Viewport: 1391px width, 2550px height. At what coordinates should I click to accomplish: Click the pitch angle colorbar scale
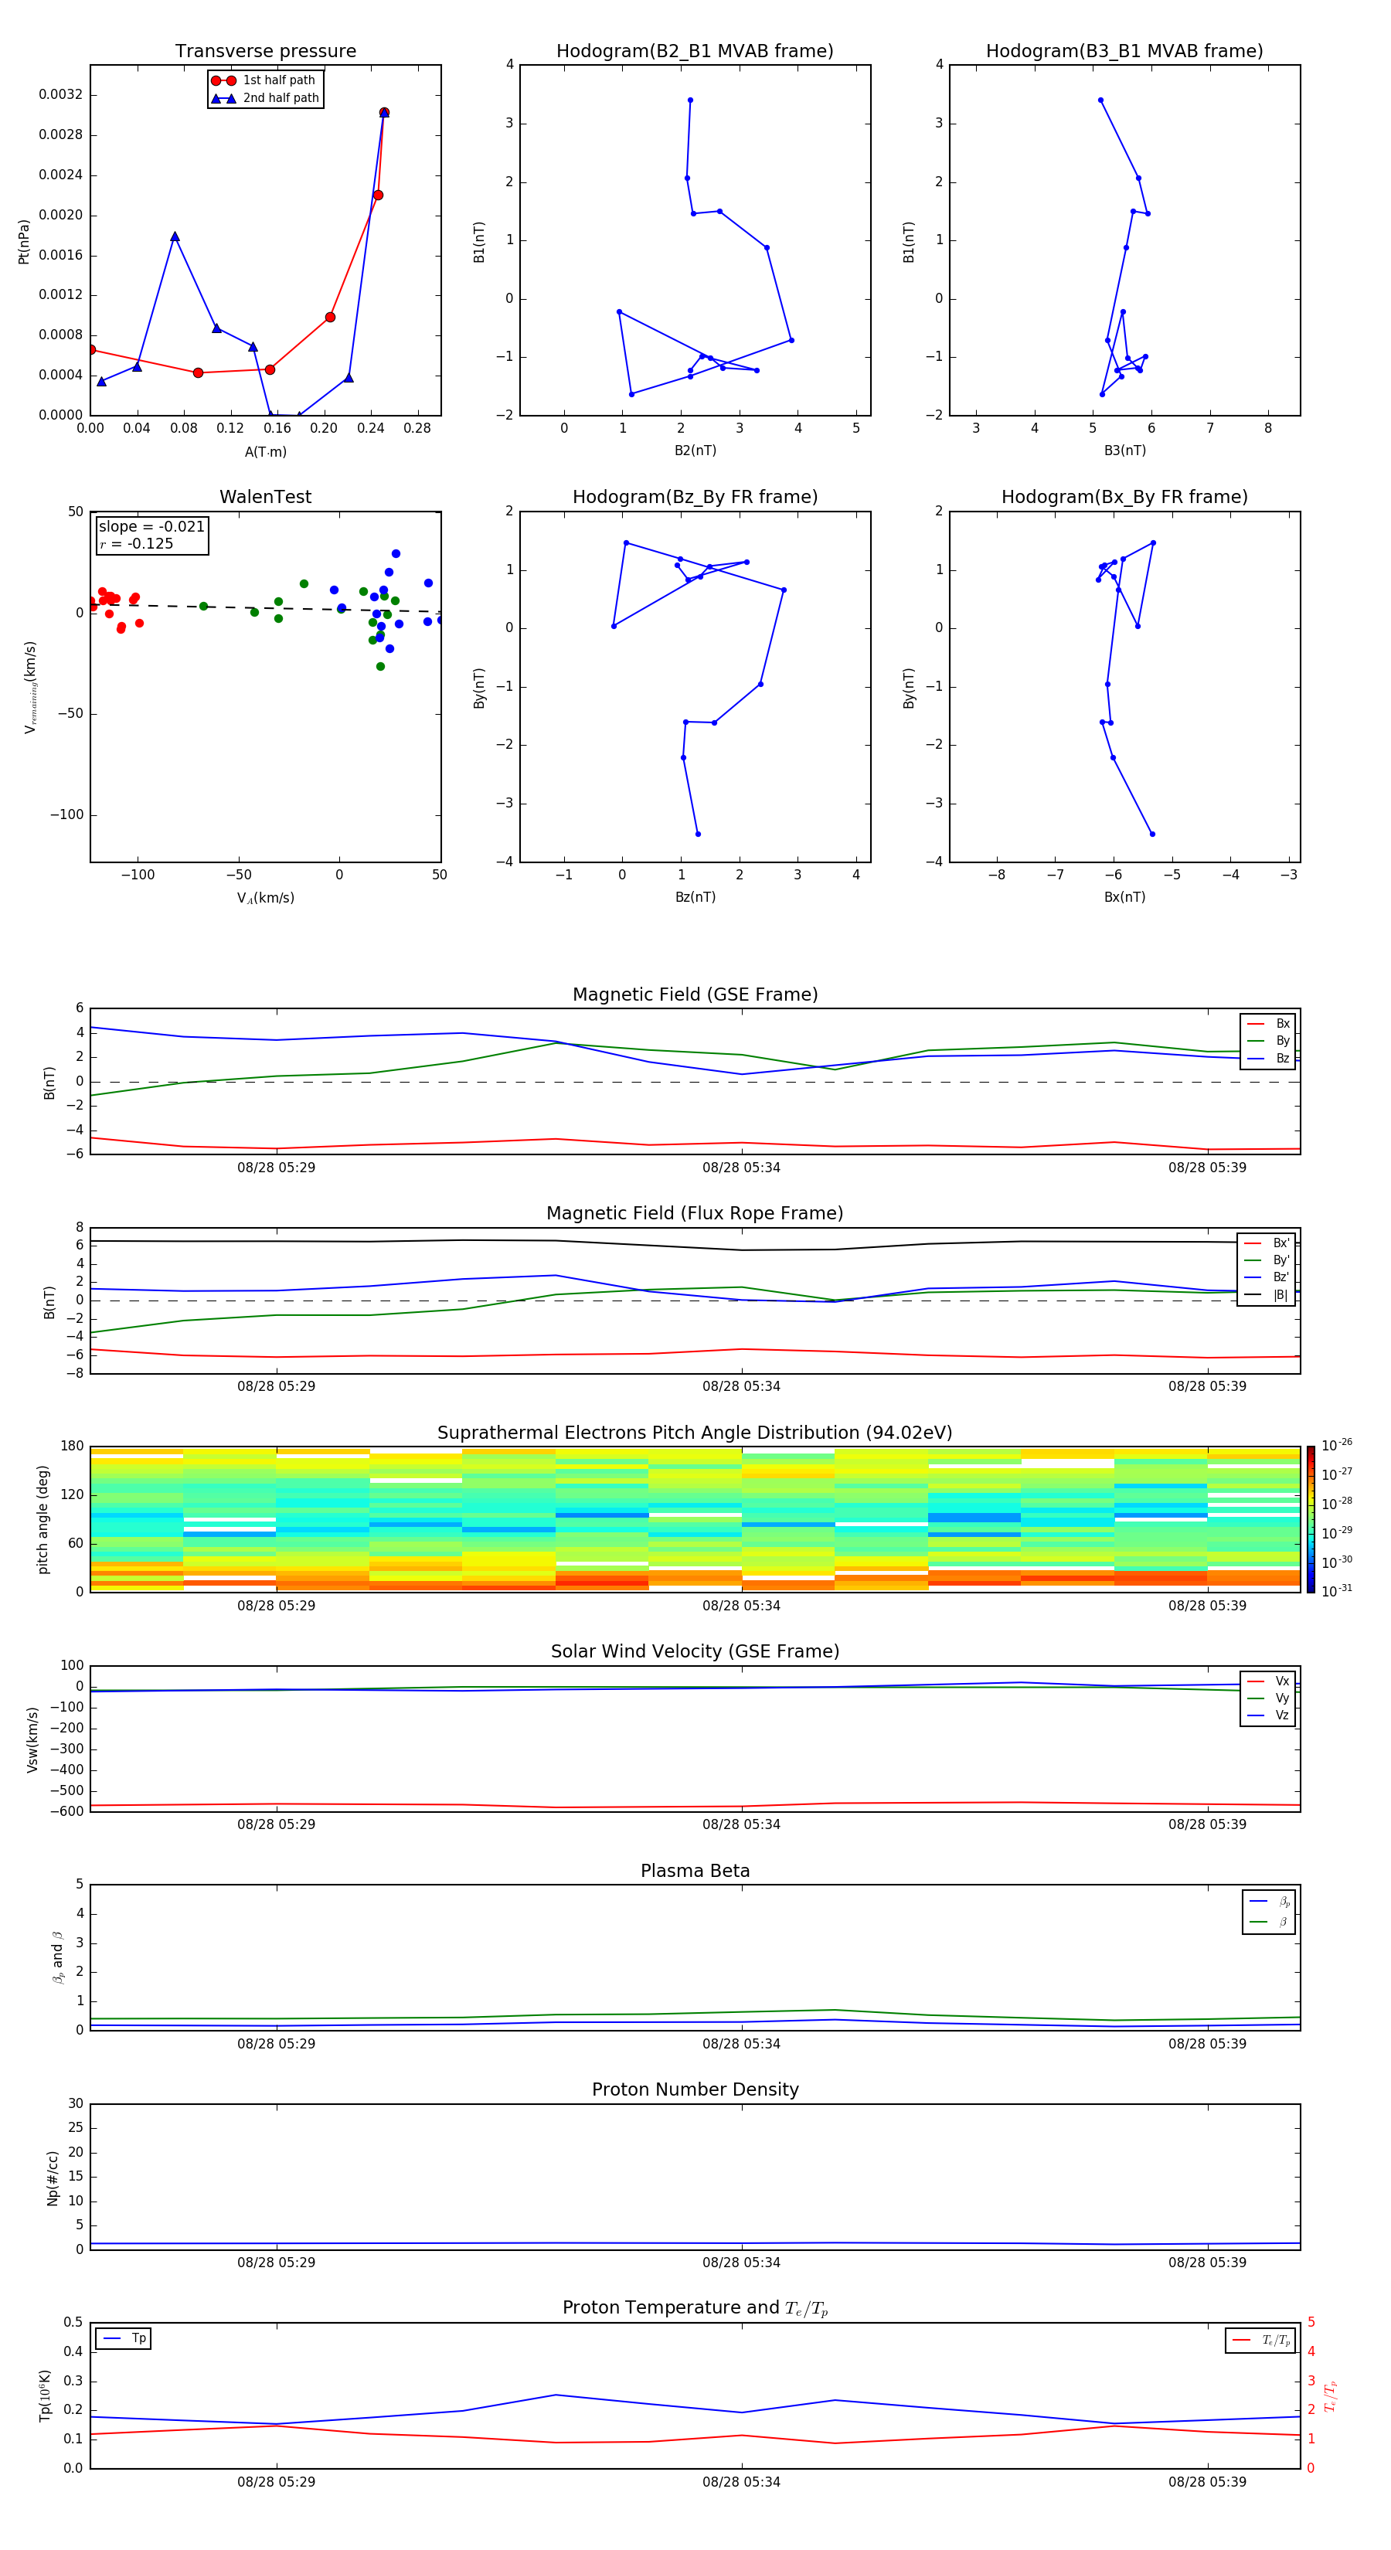tap(1311, 1518)
